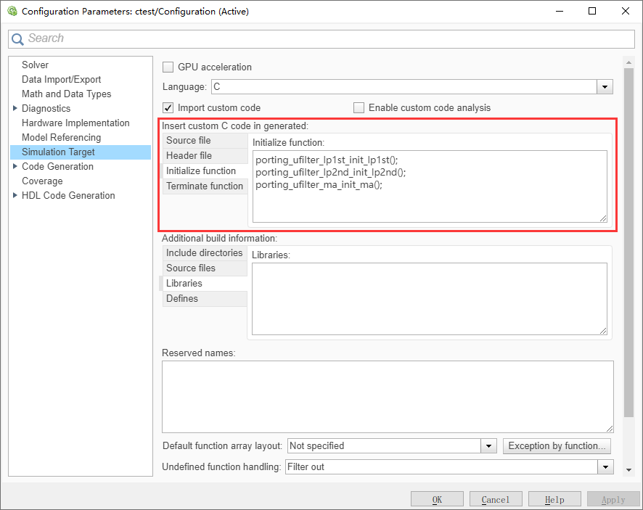Open Help for configuration parameters
This screenshot has height=510, width=643.
click(554, 500)
